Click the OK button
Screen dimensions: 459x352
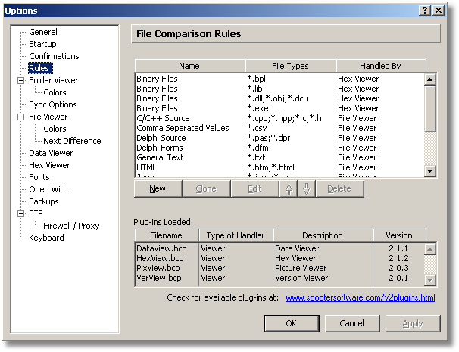click(292, 323)
